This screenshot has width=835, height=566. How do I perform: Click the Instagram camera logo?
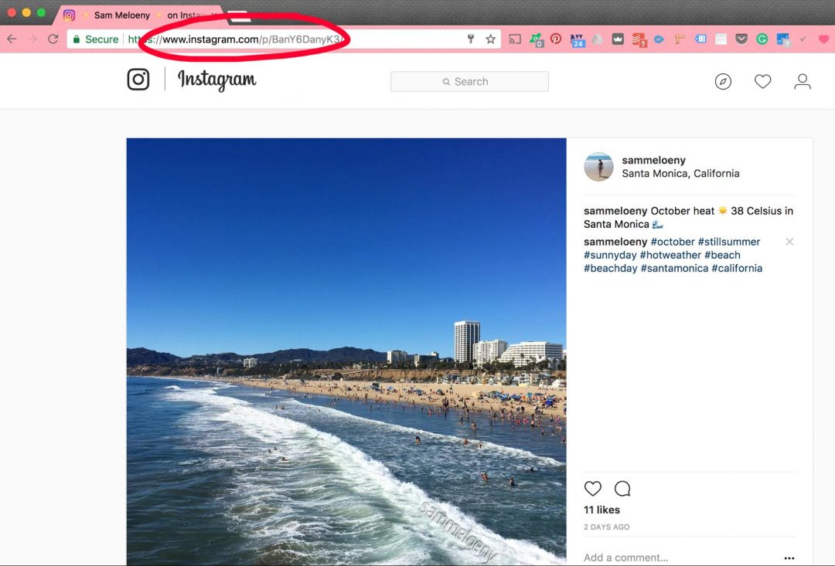point(138,79)
